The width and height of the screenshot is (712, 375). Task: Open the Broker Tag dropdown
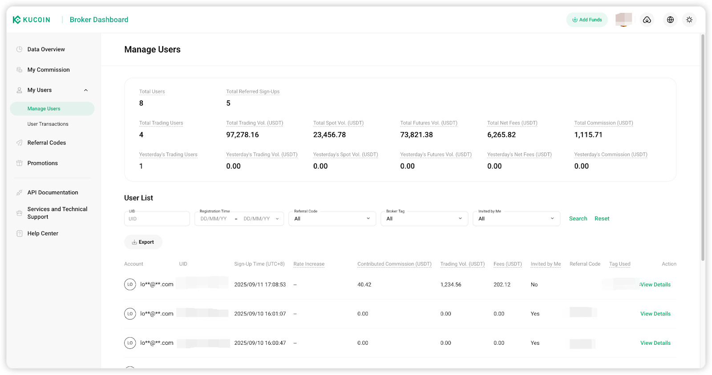(424, 219)
